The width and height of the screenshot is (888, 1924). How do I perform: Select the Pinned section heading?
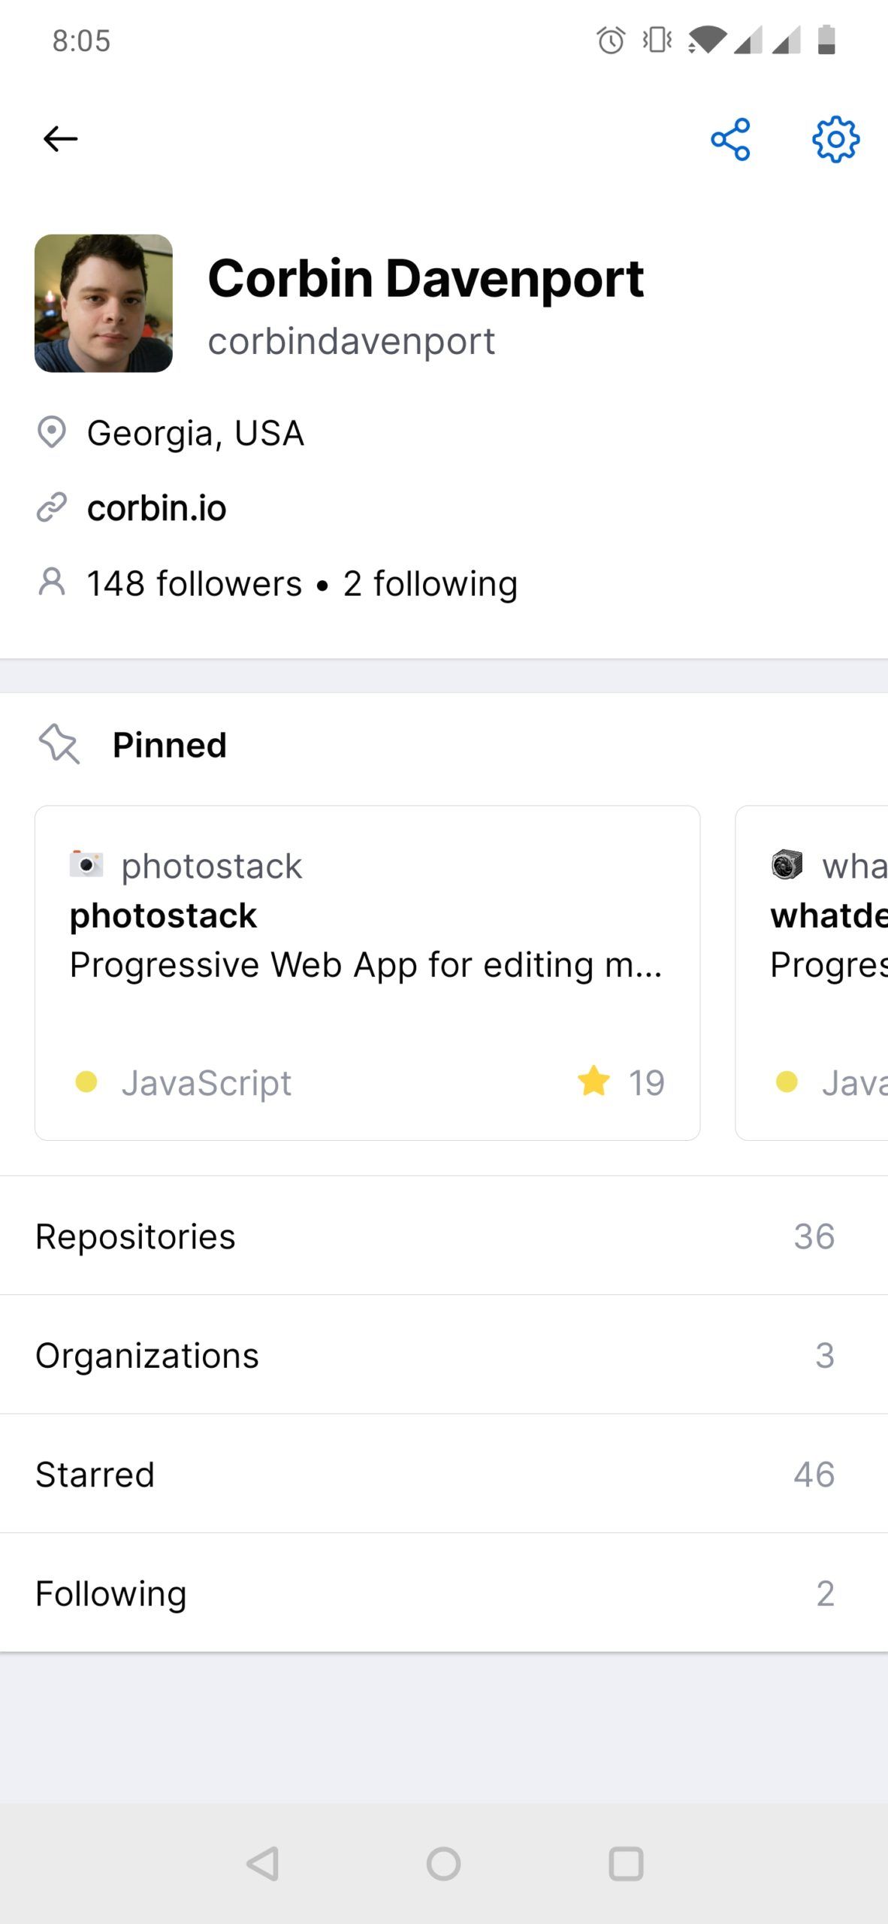pos(170,745)
